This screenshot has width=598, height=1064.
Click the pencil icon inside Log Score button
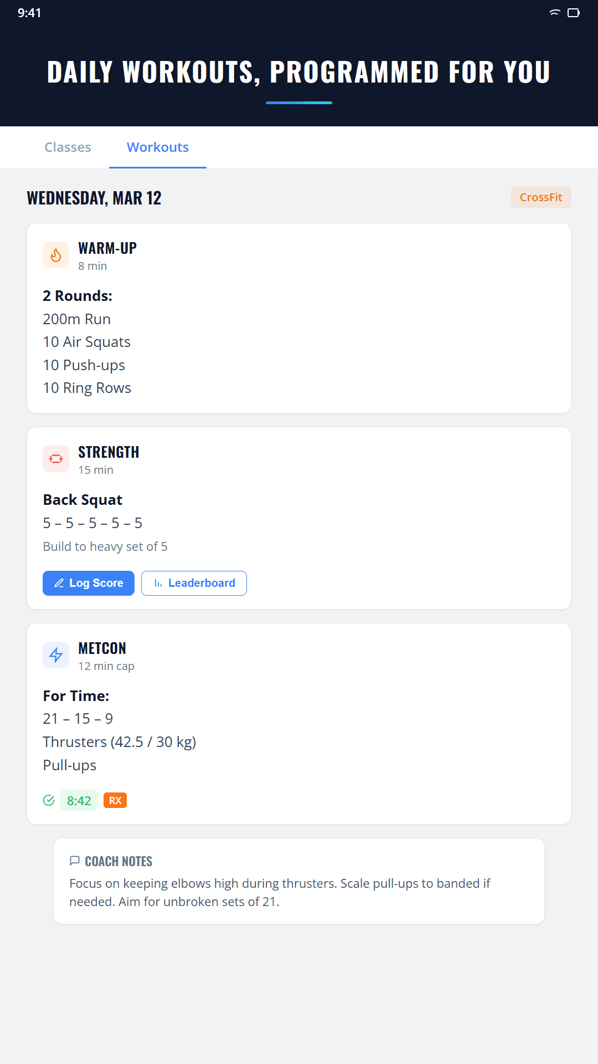60,583
